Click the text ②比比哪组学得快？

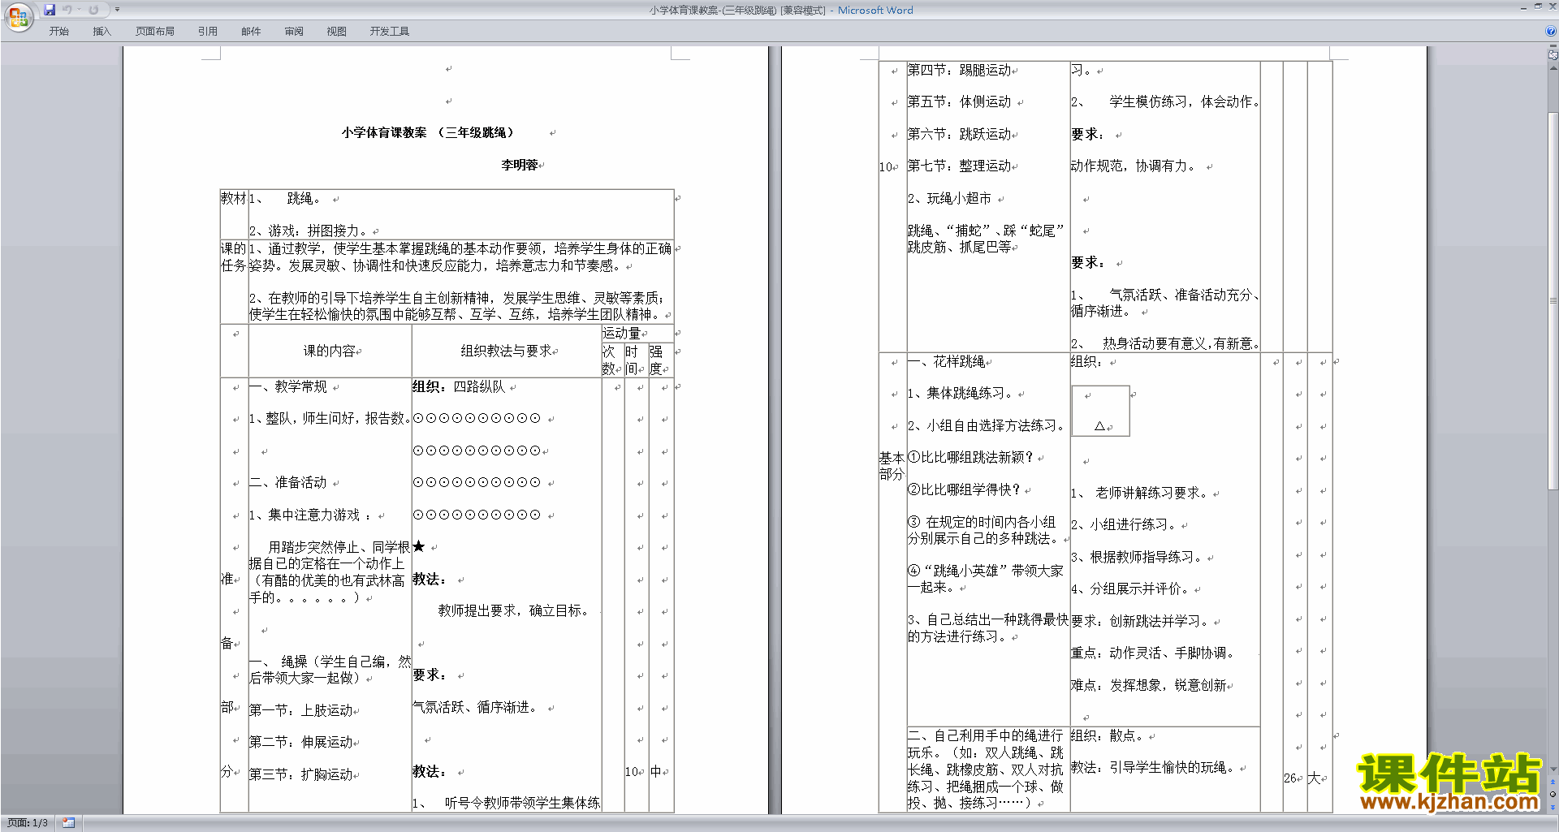[964, 489]
